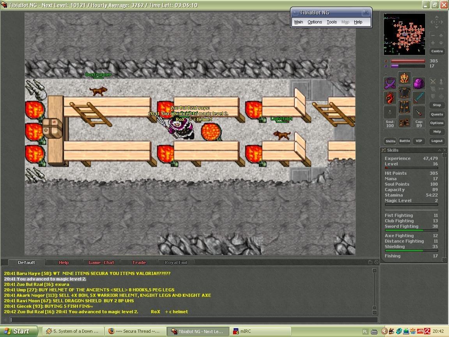The image size is (449, 337).
Task: Open the Trade channel tab
Action: pyautogui.click(x=139, y=263)
